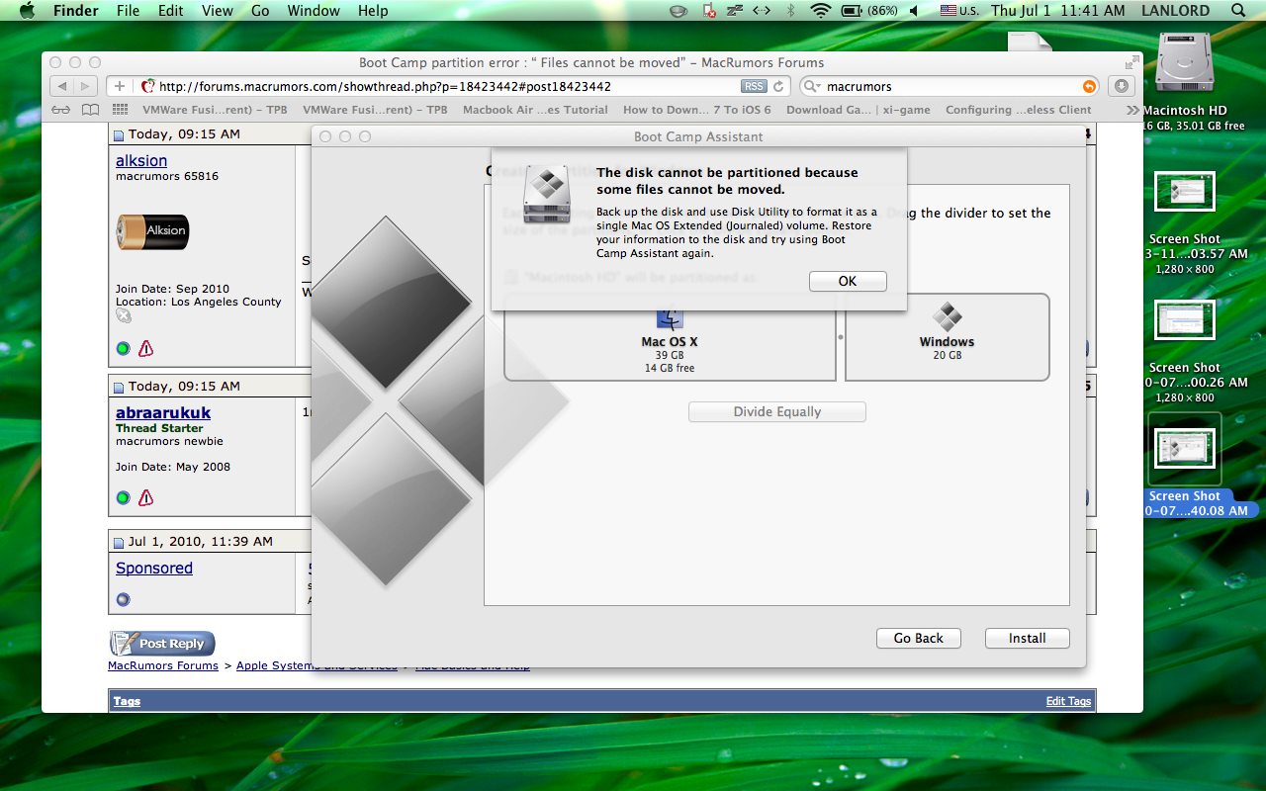
Task: Open the U.S. input source menu
Action: click(958, 11)
